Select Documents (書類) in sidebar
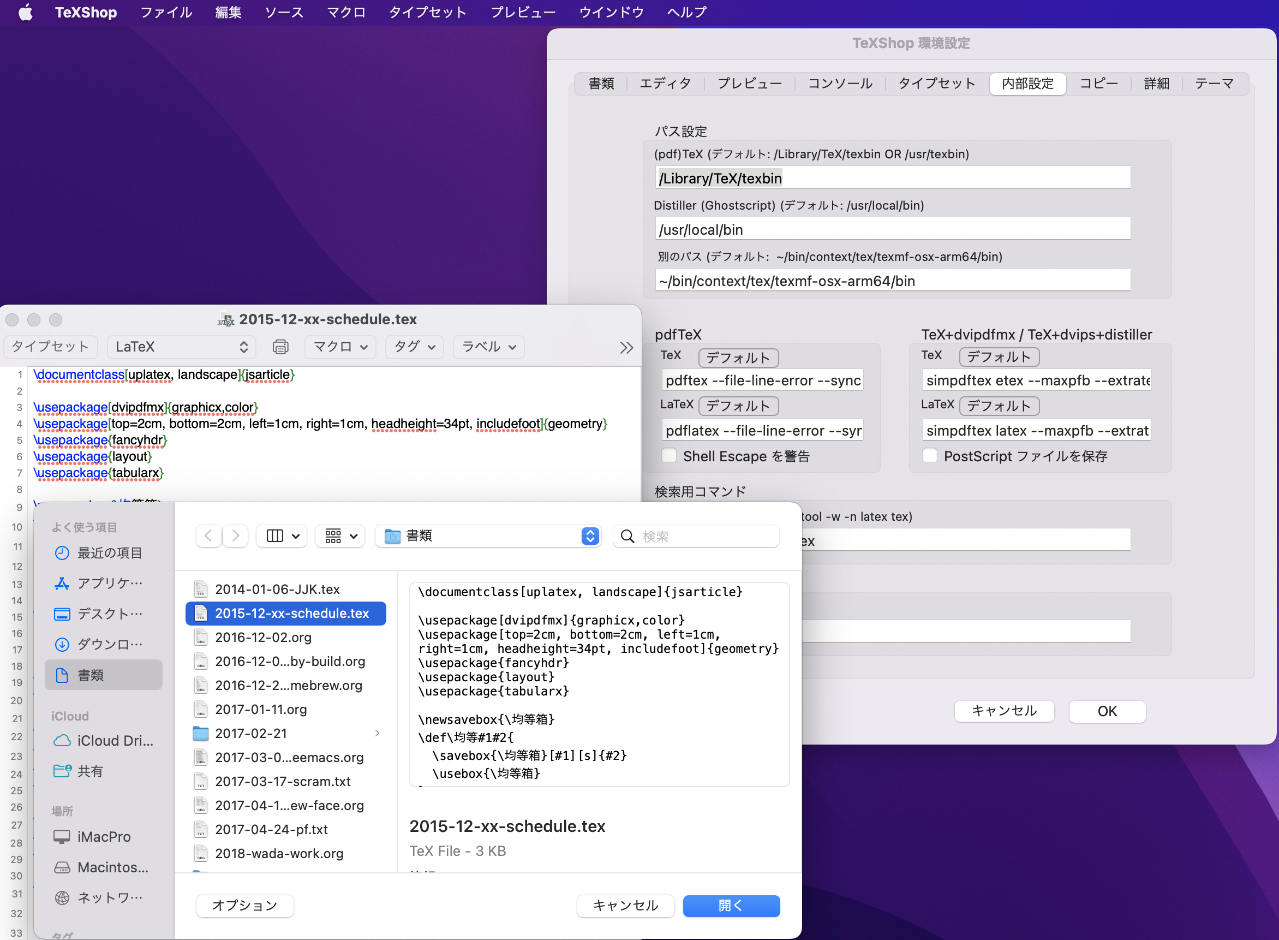 pos(104,675)
